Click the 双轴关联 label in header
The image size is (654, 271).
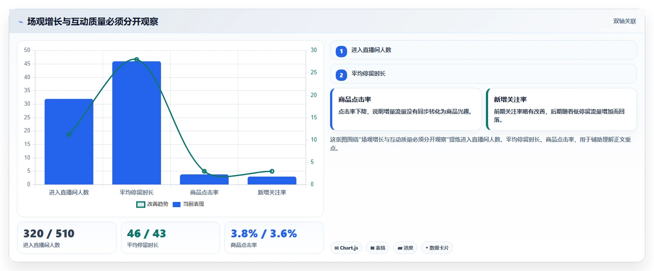pyautogui.click(x=625, y=21)
